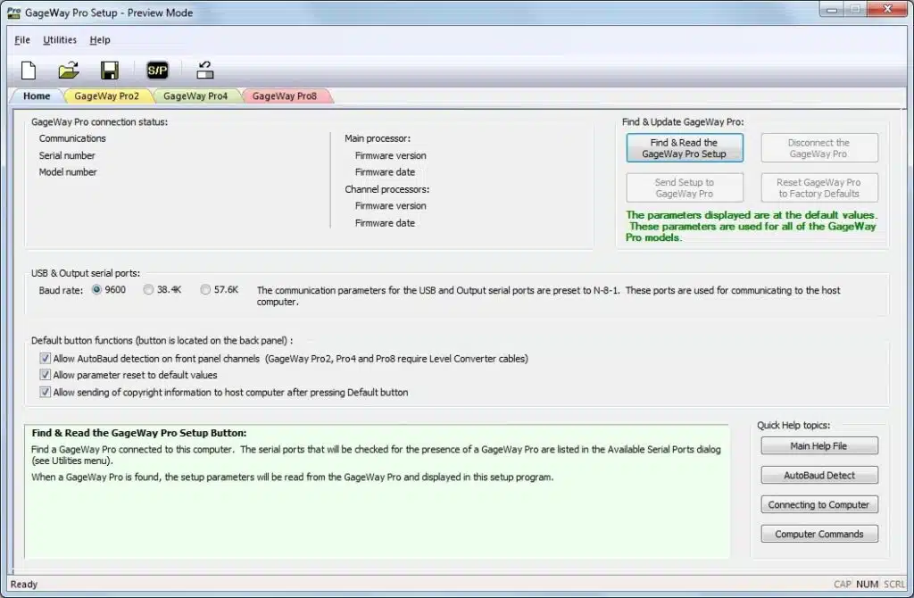The width and height of the screenshot is (914, 598).
Task: Click the Communications status label
Action: [72, 138]
